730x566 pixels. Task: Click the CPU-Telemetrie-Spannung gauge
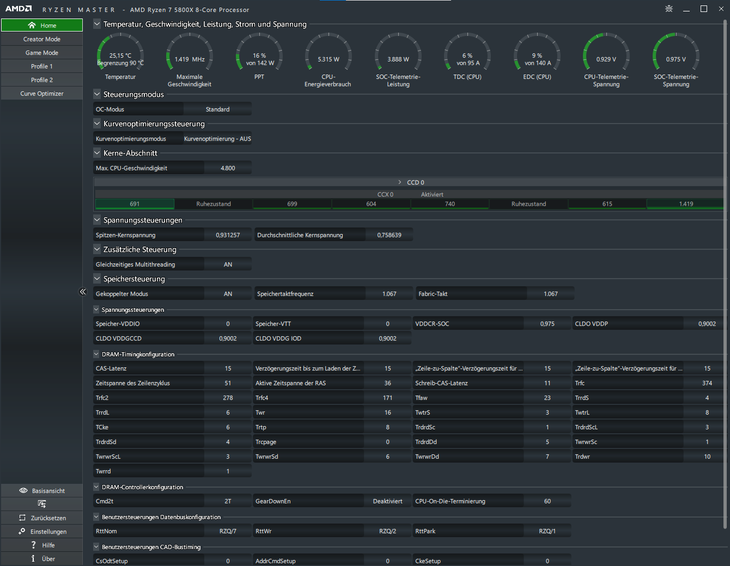pyautogui.click(x=606, y=52)
